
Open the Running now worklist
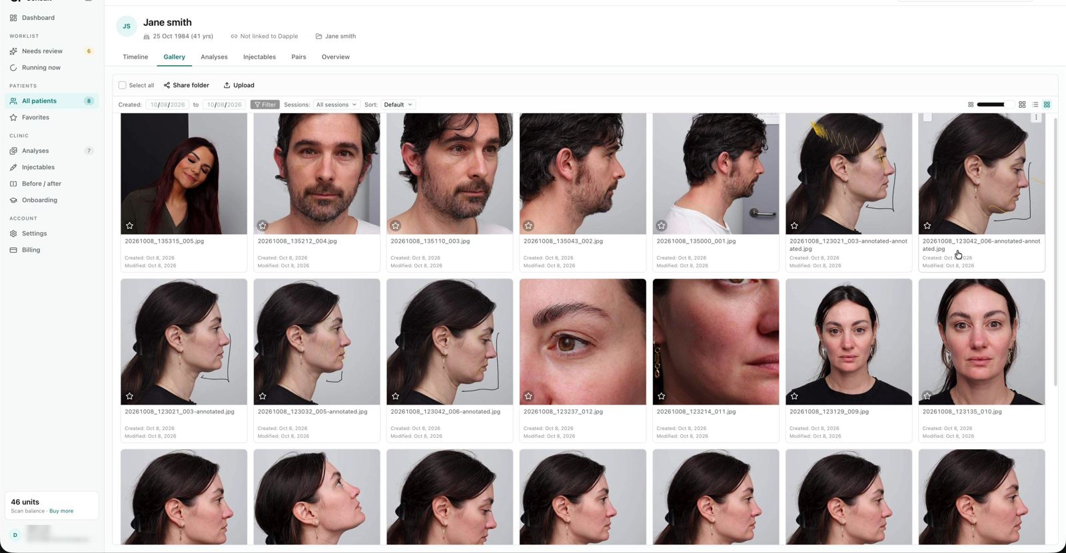(41, 68)
